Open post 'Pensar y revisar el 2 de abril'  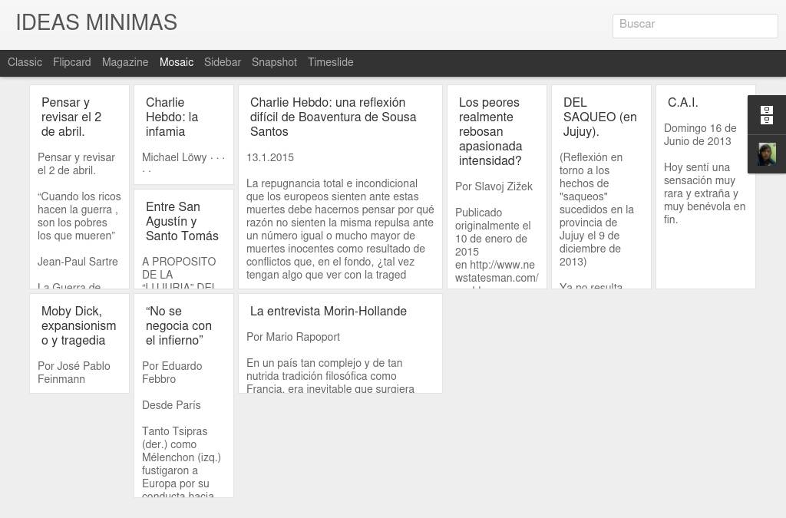click(71, 117)
